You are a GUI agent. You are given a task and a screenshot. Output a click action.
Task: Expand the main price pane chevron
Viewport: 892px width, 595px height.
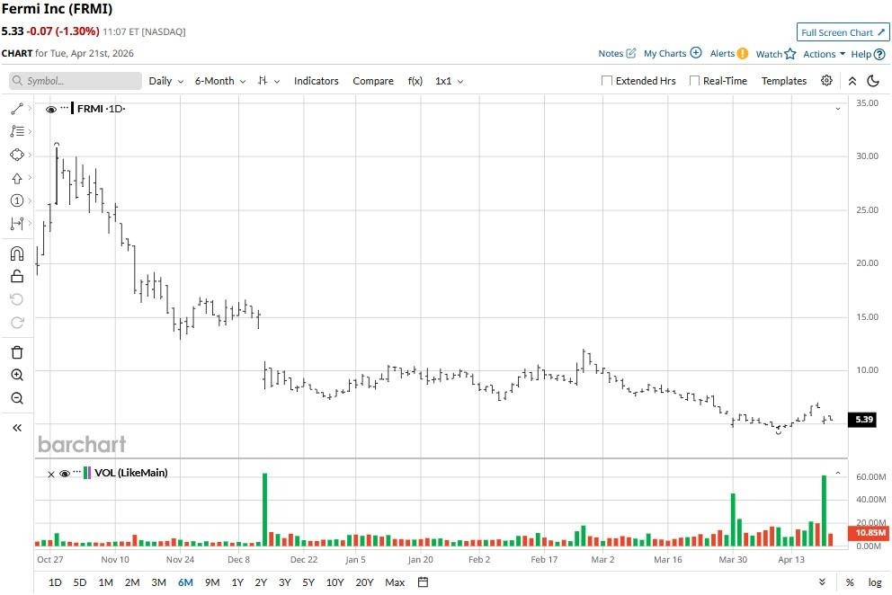(838, 109)
